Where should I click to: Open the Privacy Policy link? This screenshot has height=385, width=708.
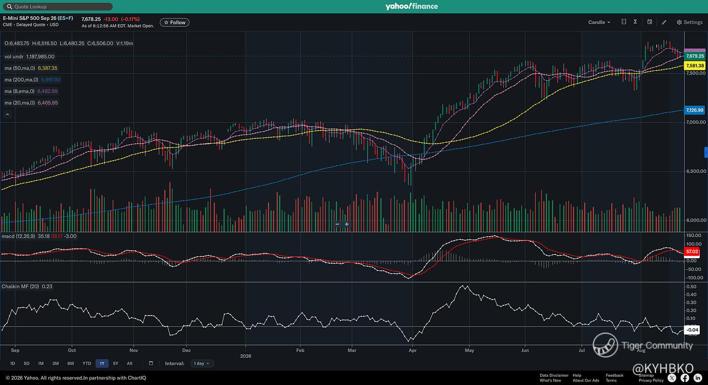tap(651, 380)
